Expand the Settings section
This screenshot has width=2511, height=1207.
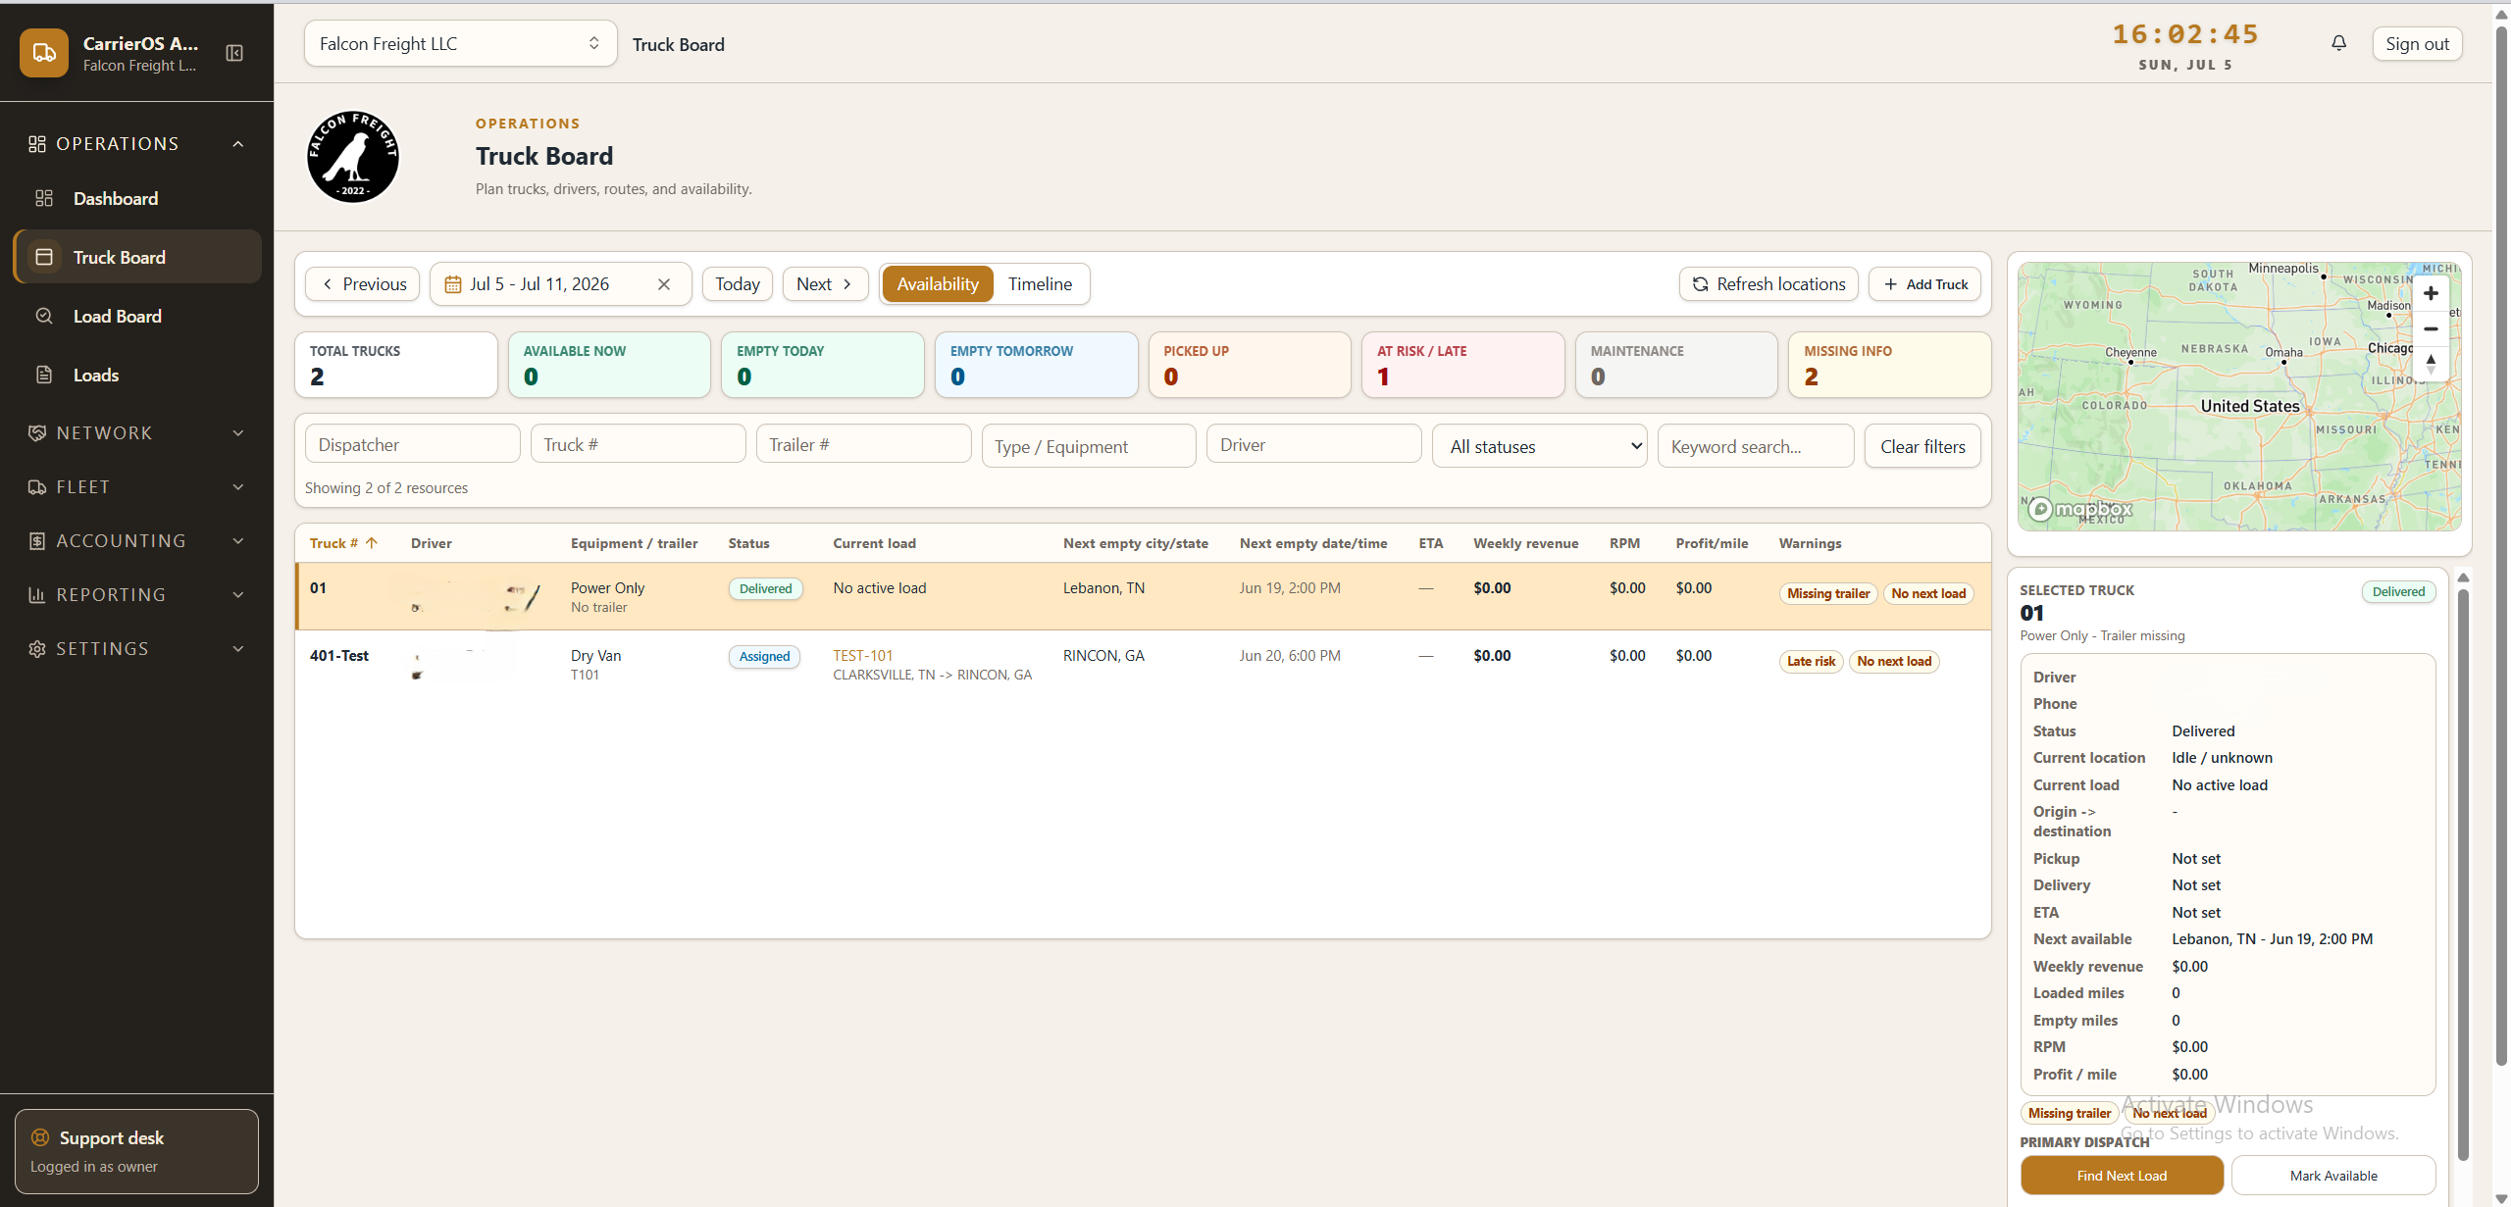(x=137, y=649)
